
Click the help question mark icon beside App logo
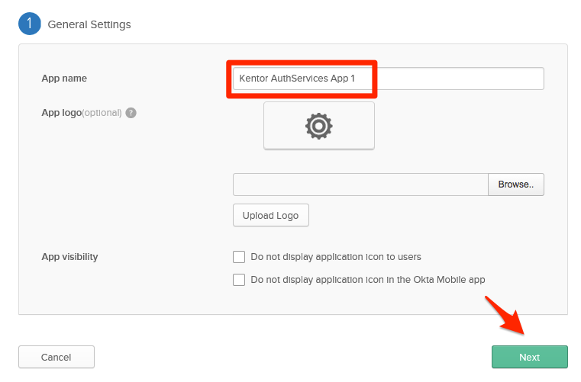pyautogui.click(x=131, y=113)
